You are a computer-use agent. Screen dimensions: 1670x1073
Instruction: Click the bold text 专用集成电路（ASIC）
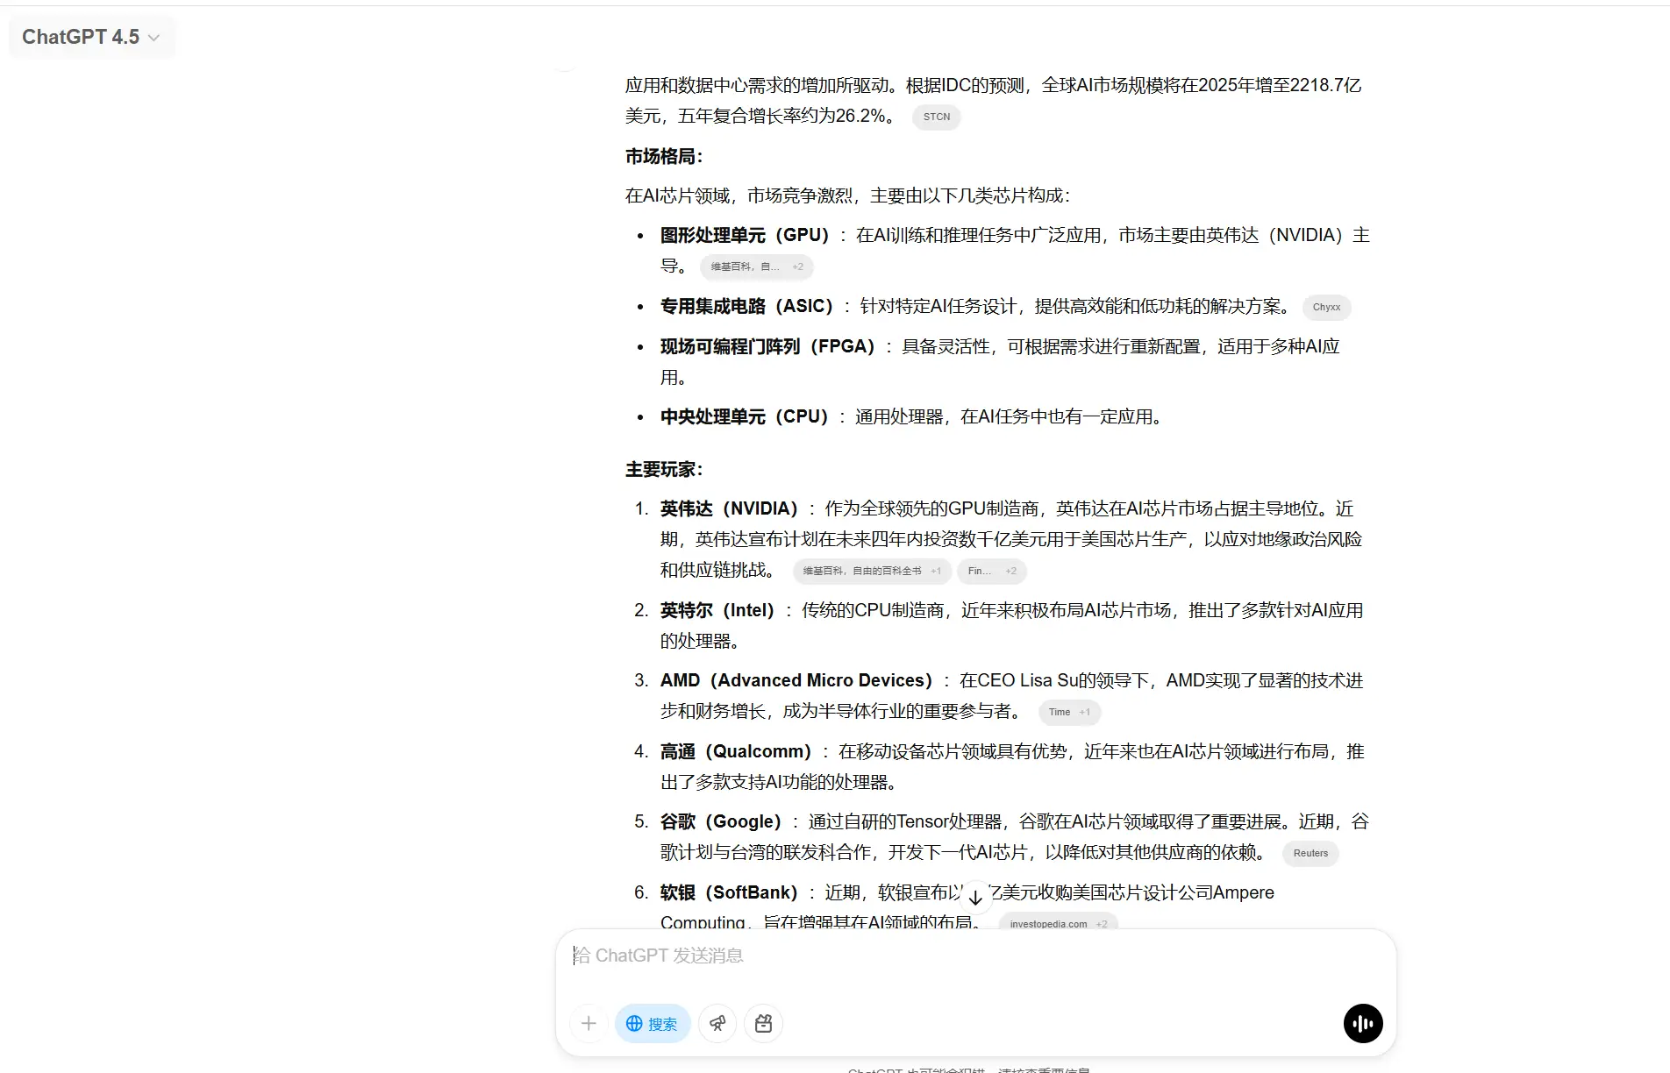coord(746,307)
